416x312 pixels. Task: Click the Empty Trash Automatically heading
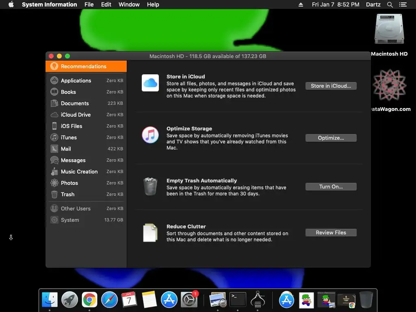pyautogui.click(x=201, y=181)
